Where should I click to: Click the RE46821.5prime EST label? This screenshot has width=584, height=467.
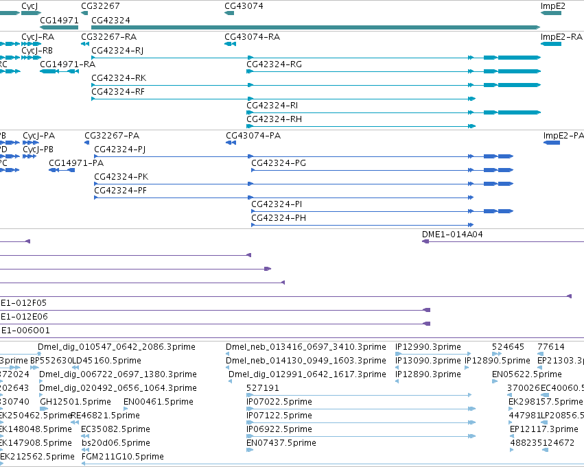click(106, 416)
